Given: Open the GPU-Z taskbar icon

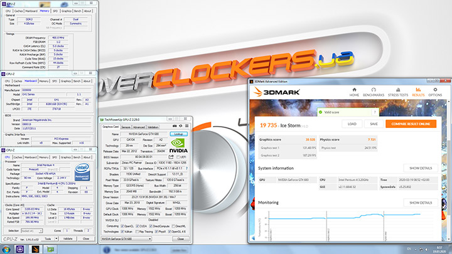Looking at the screenshot, I should click(x=50, y=250).
